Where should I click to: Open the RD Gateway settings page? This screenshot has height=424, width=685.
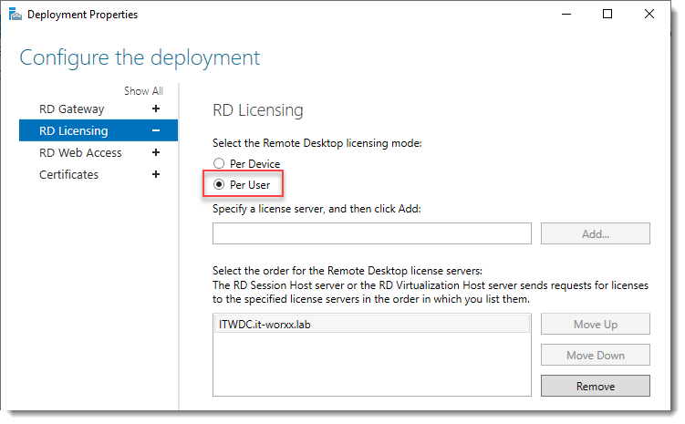[x=72, y=109]
